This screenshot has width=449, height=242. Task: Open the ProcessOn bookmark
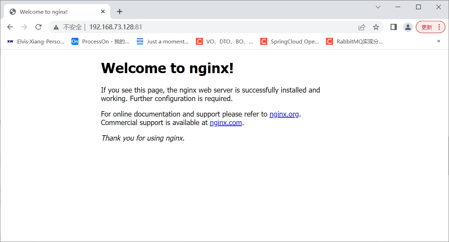point(100,41)
